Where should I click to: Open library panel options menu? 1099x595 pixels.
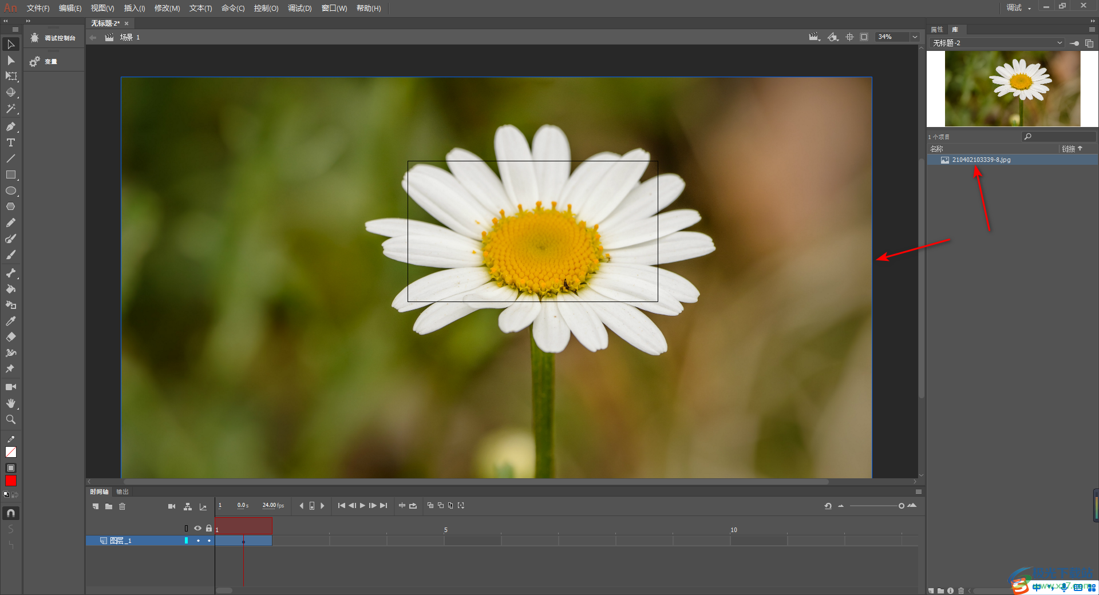coord(1092,29)
